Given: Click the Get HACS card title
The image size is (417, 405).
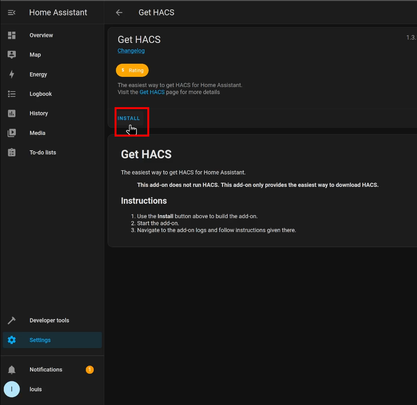Looking at the screenshot, I should [x=139, y=40].
